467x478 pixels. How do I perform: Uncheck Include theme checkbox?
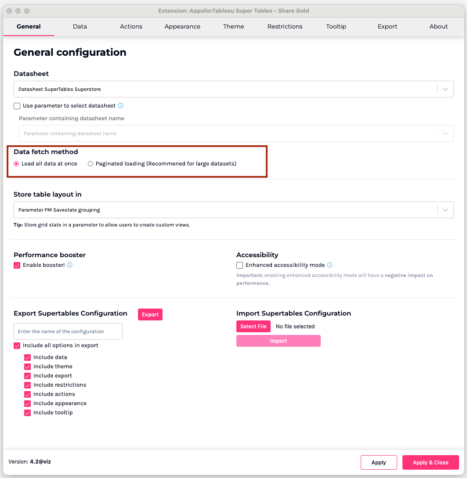click(28, 367)
